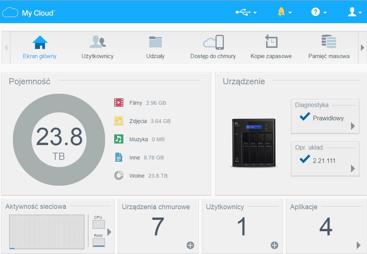Expand the user account dropdown arrow
The width and height of the screenshot is (367, 254).
tap(360, 13)
